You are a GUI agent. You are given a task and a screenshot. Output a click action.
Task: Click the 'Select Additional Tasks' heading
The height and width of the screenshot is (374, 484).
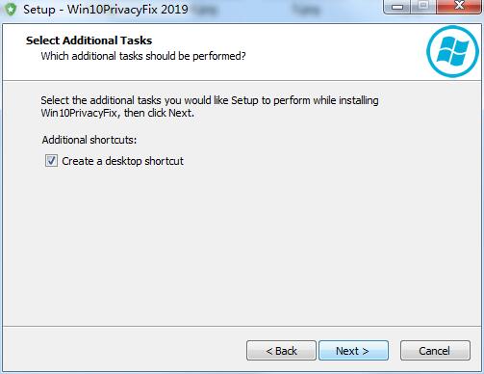pyautogui.click(x=89, y=40)
